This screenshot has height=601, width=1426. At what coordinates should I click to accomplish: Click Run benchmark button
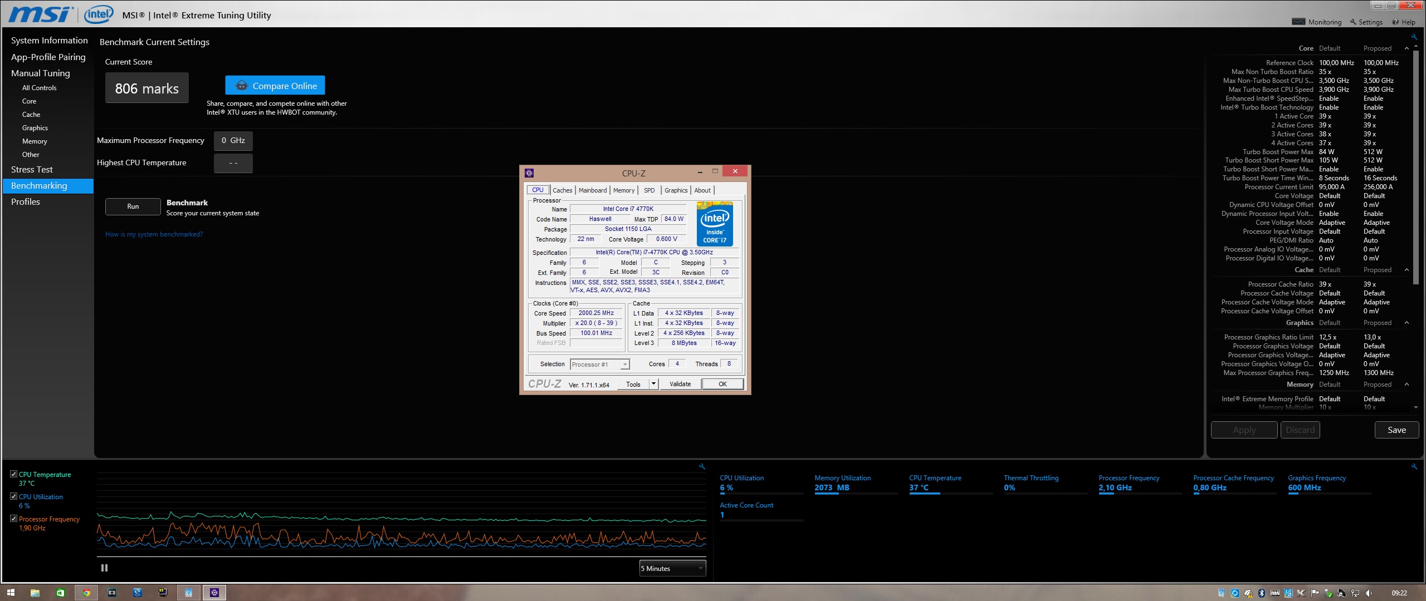coord(133,206)
